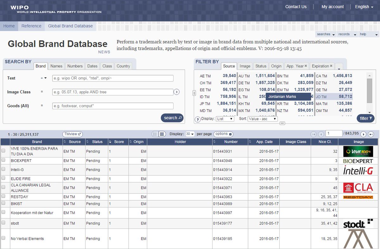This screenshot has width=380, height=249.
Task: Open stodt trademark logo image
Action: [x=358, y=223]
